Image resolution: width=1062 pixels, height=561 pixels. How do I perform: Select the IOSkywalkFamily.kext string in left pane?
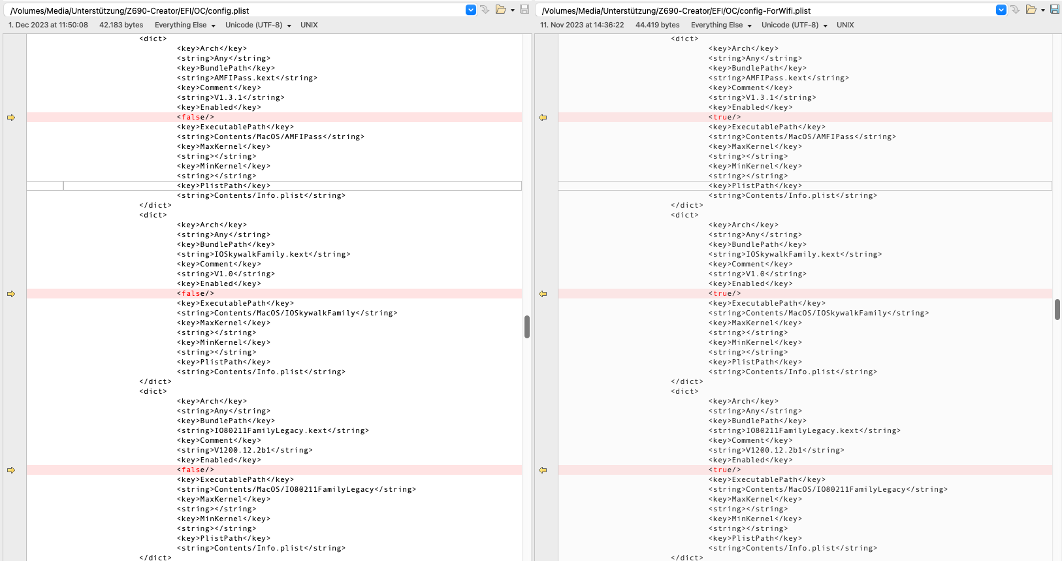[263, 255]
